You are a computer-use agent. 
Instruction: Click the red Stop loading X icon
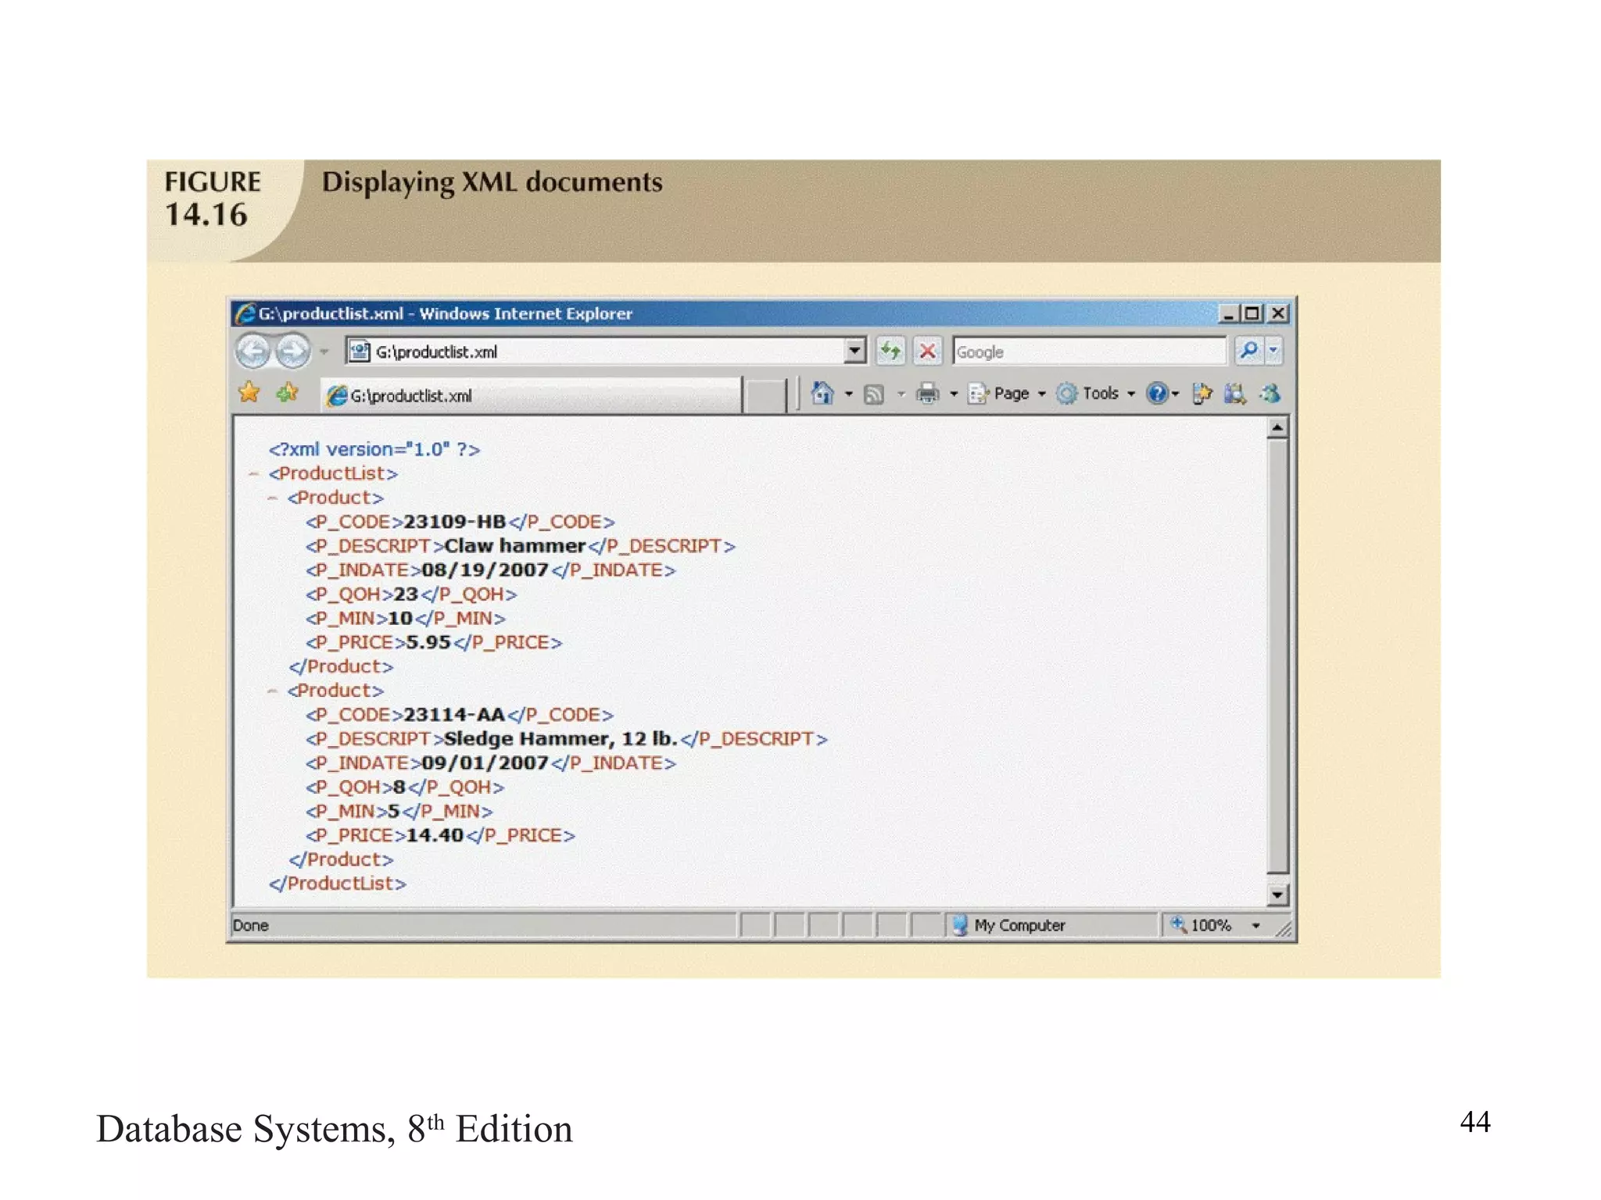click(x=928, y=351)
